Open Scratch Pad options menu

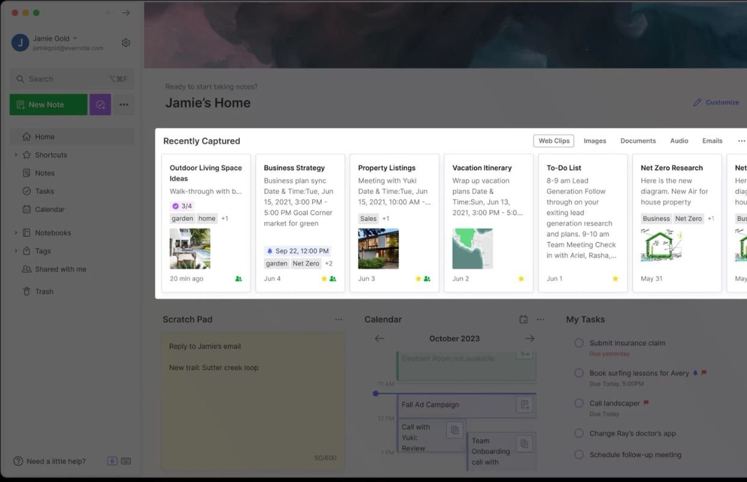tap(339, 319)
